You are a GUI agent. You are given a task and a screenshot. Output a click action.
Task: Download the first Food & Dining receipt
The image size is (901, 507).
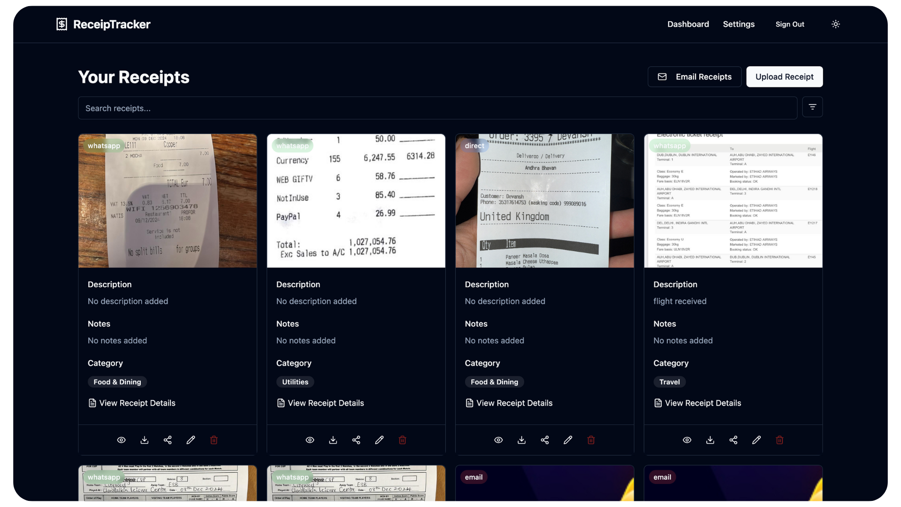tap(145, 440)
